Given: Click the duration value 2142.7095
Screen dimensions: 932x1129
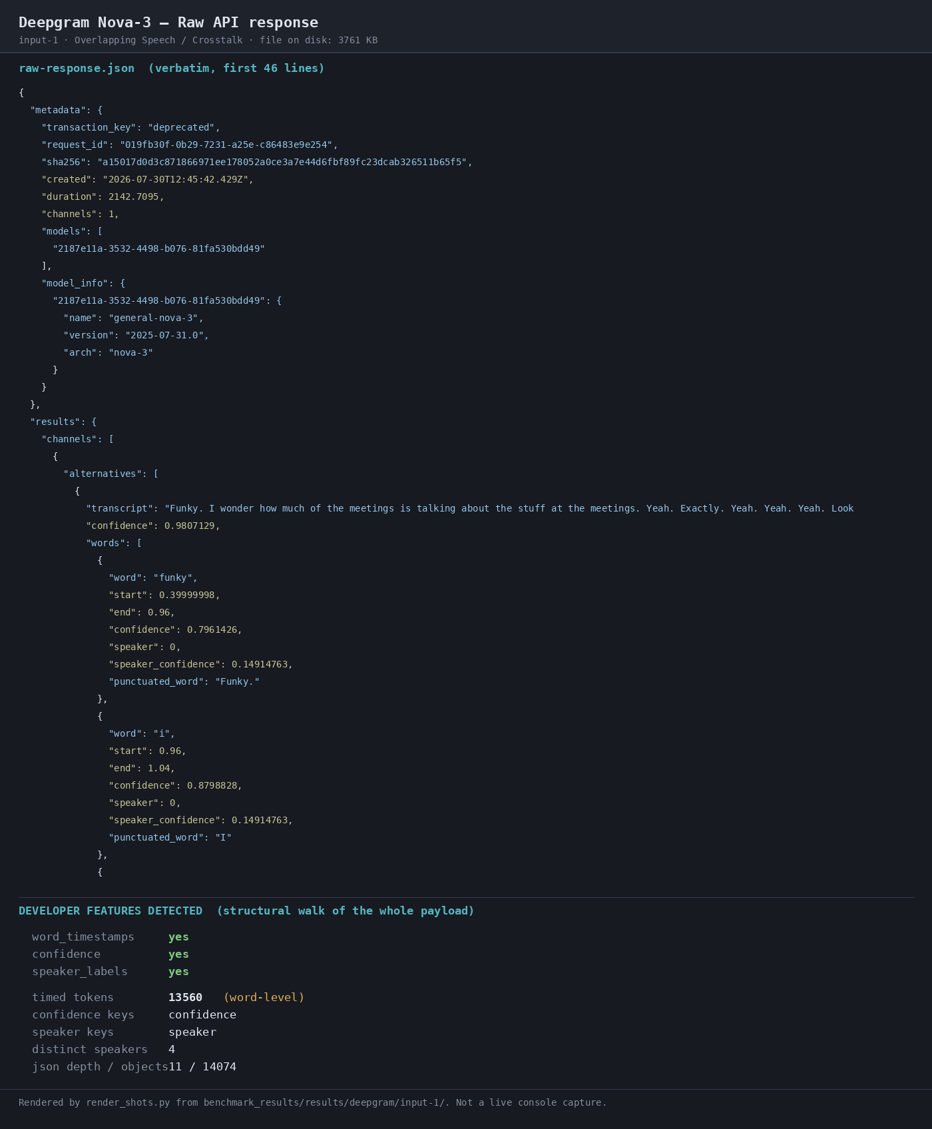Looking at the screenshot, I should 133,196.
